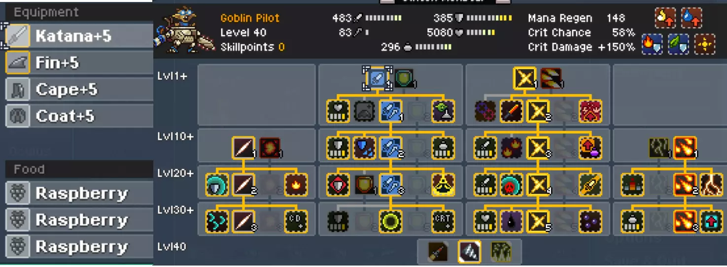Screen dimensions: 727x267
Task: Select the highlighted spikes ultimate at Lvl40
Action: [x=469, y=252]
